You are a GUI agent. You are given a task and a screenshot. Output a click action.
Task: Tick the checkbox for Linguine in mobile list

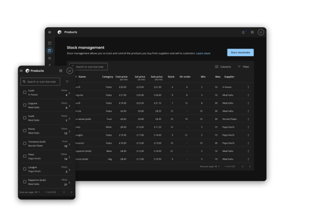25,105
